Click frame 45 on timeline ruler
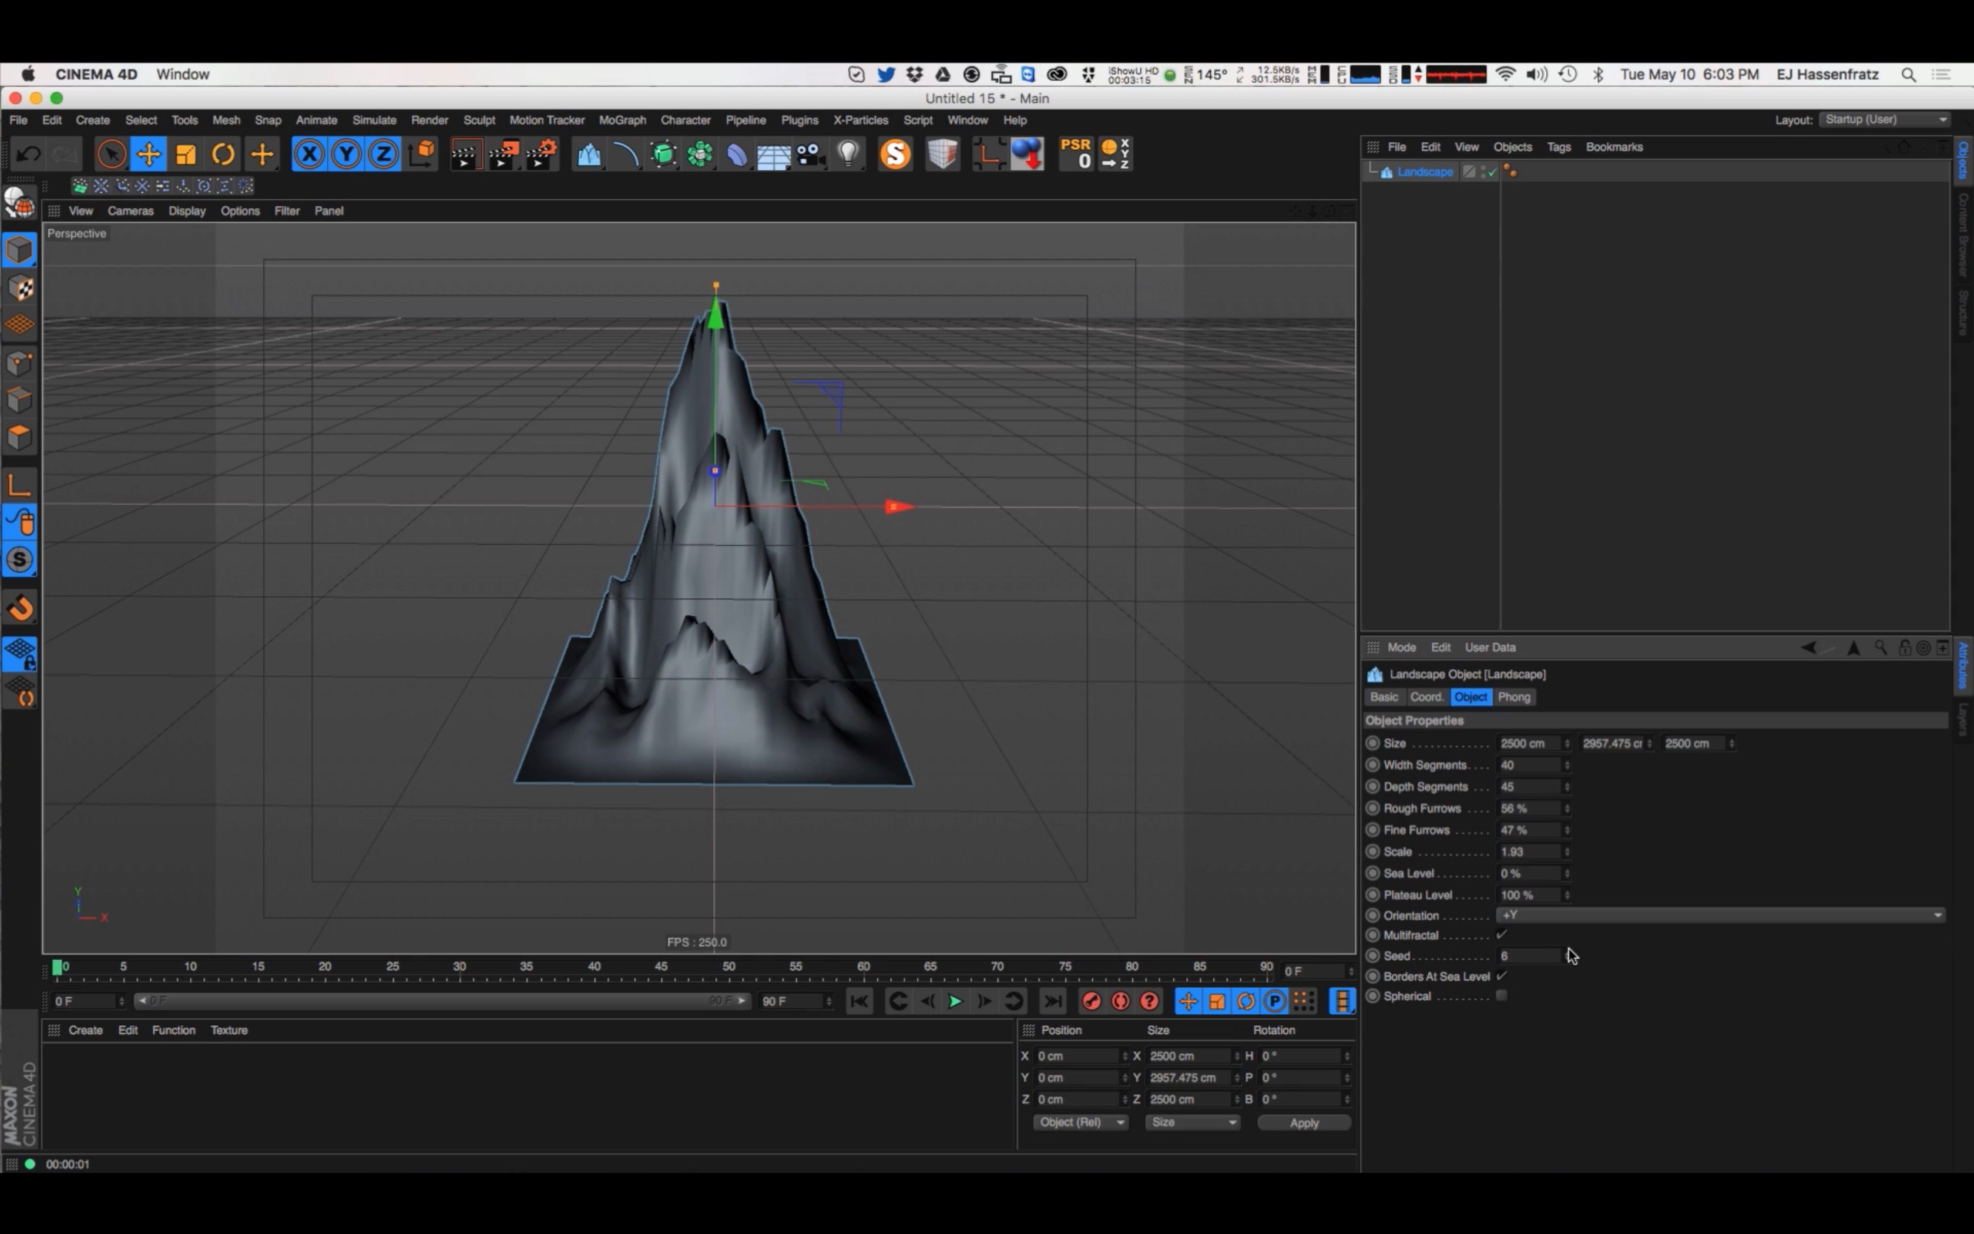Screen dimensions: 1974x1234 click(661, 966)
